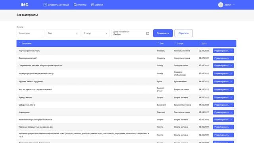Open the calendar icon in Дата обновления

[x=148, y=33]
